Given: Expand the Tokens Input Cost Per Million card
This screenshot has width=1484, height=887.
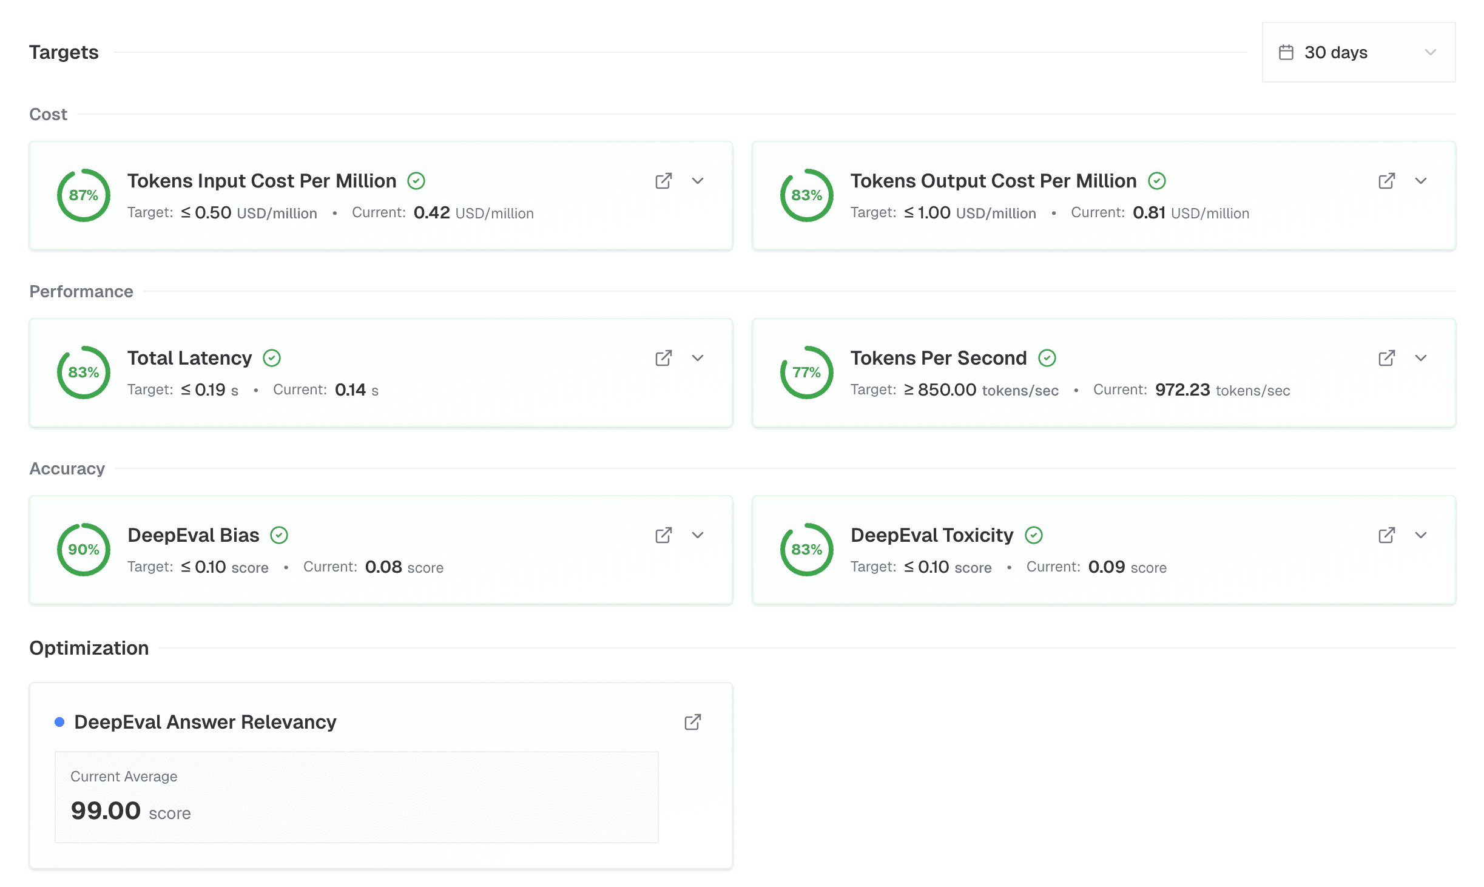Looking at the screenshot, I should coord(698,181).
